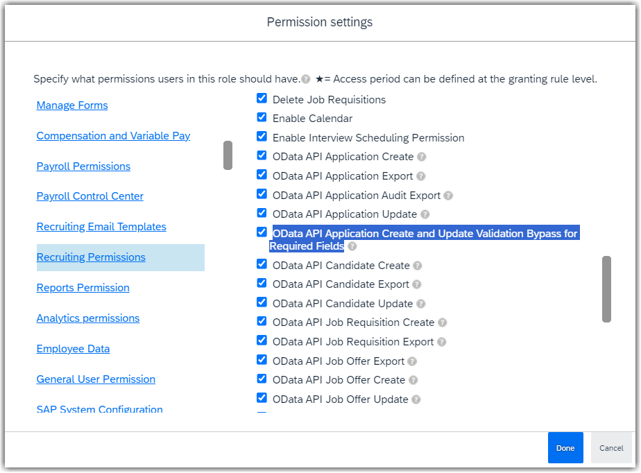Click help icon beside OData API Job Requisition Create
Screen dimensions: 641x473
442,322
